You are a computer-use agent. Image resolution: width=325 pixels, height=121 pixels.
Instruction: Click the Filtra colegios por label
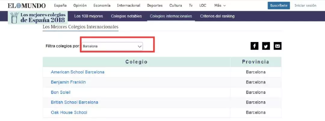[63, 46]
